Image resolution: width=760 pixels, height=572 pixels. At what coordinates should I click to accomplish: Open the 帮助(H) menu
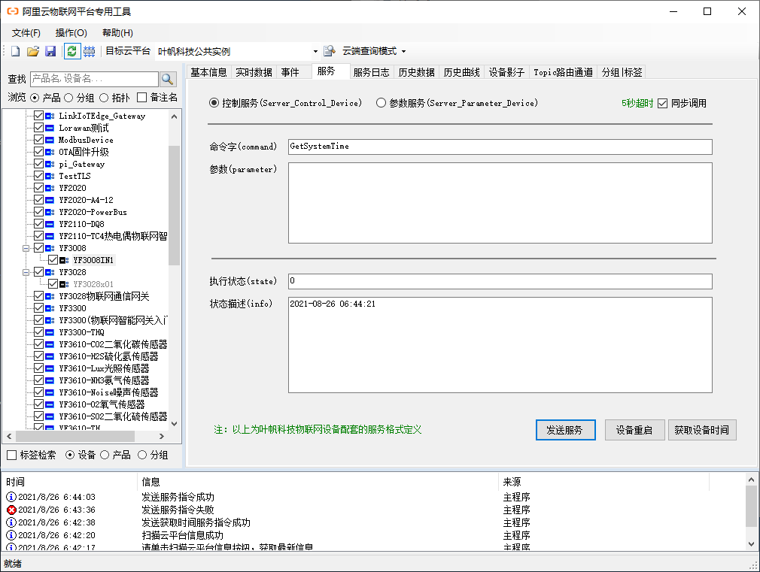pyautogui.click(x=117, y=33)
